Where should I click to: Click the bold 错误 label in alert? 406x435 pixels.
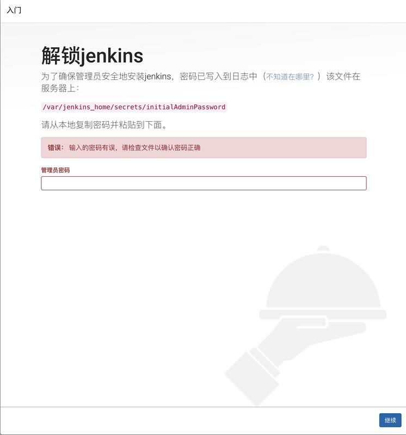(54, 147)
